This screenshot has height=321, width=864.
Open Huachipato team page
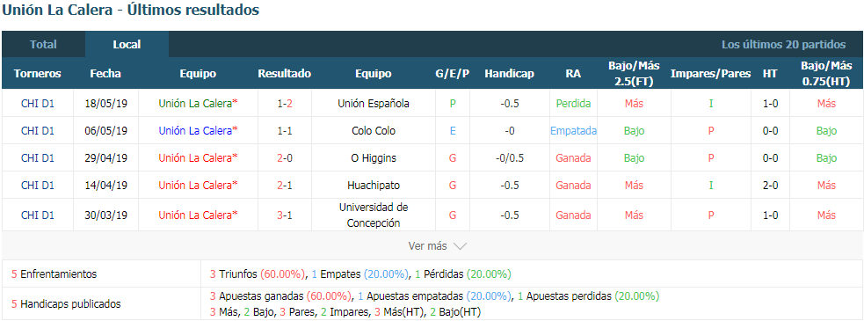coord(373,186)
